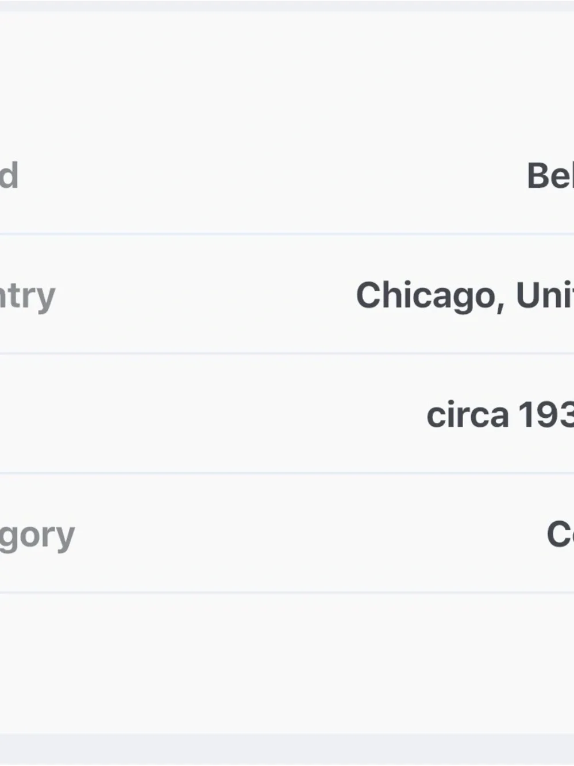Click the "Bel" value text

coord(550,176)
